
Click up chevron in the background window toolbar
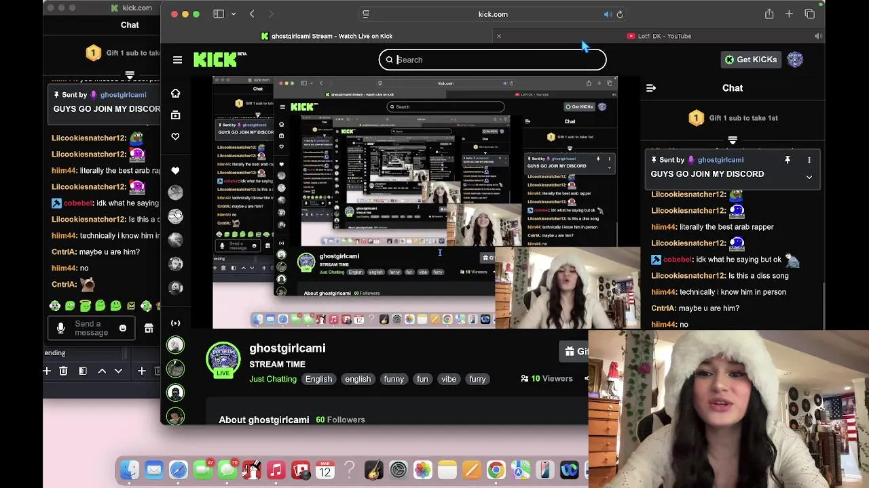click(x=102, y=371)
